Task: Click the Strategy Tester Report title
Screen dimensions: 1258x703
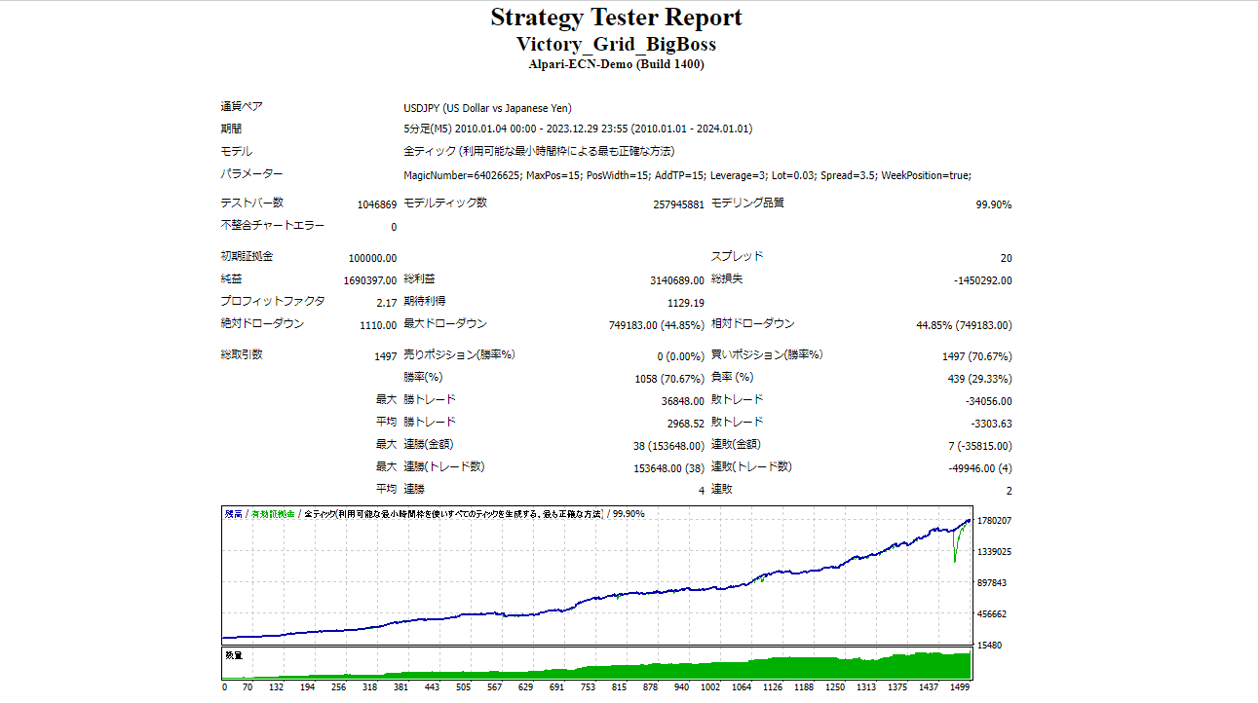Action: (616, 18)
